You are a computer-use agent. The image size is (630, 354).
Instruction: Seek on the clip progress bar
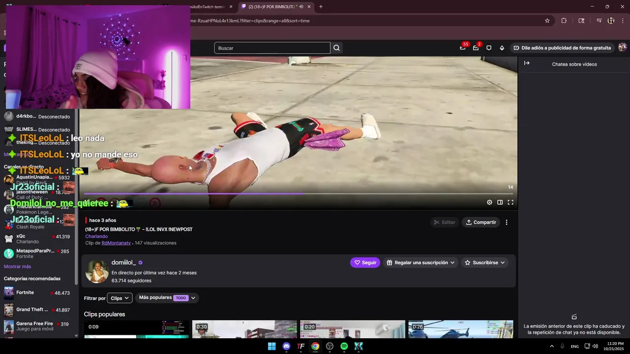pyautogui.click(x=298, y=194)
